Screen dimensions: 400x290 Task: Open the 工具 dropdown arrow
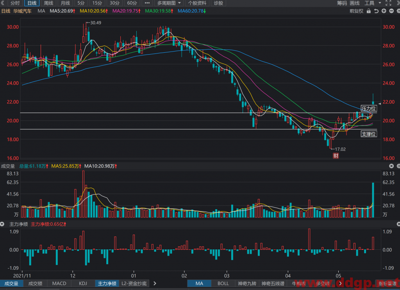[x=380, y=3]
